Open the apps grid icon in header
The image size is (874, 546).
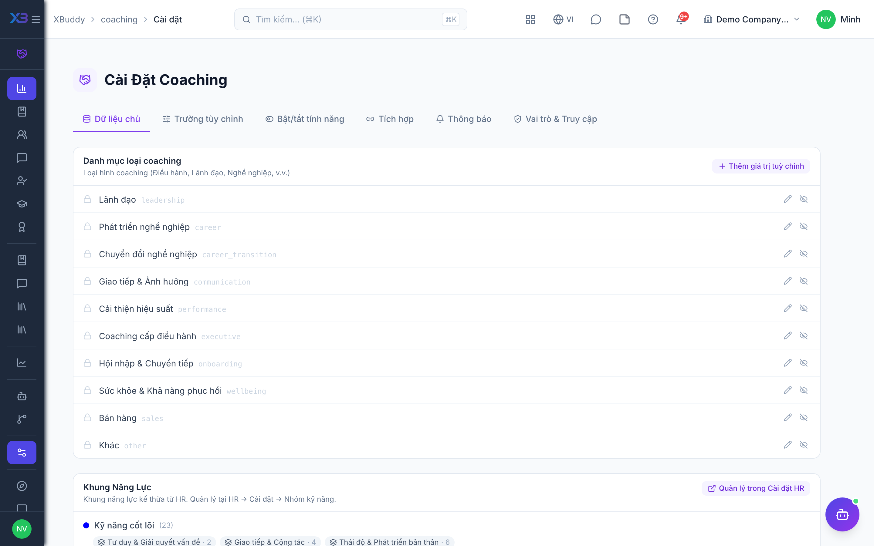click(530, 19)
